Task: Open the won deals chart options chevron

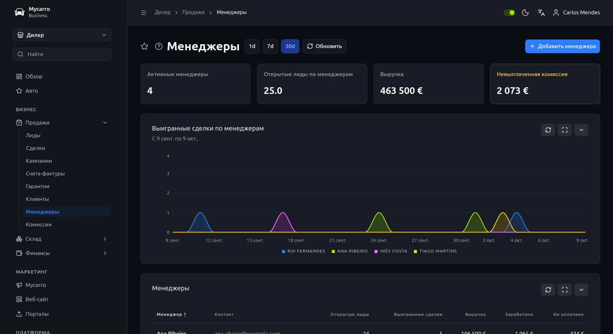Action: (581, 130)
